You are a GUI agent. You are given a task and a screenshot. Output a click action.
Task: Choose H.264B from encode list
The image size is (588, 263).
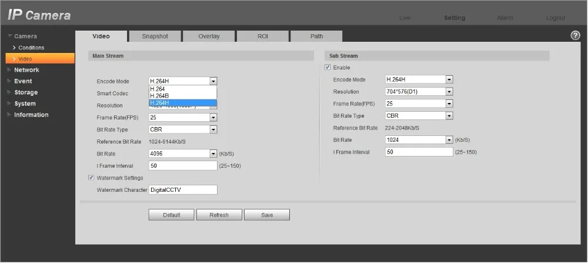tap(183, 96)
